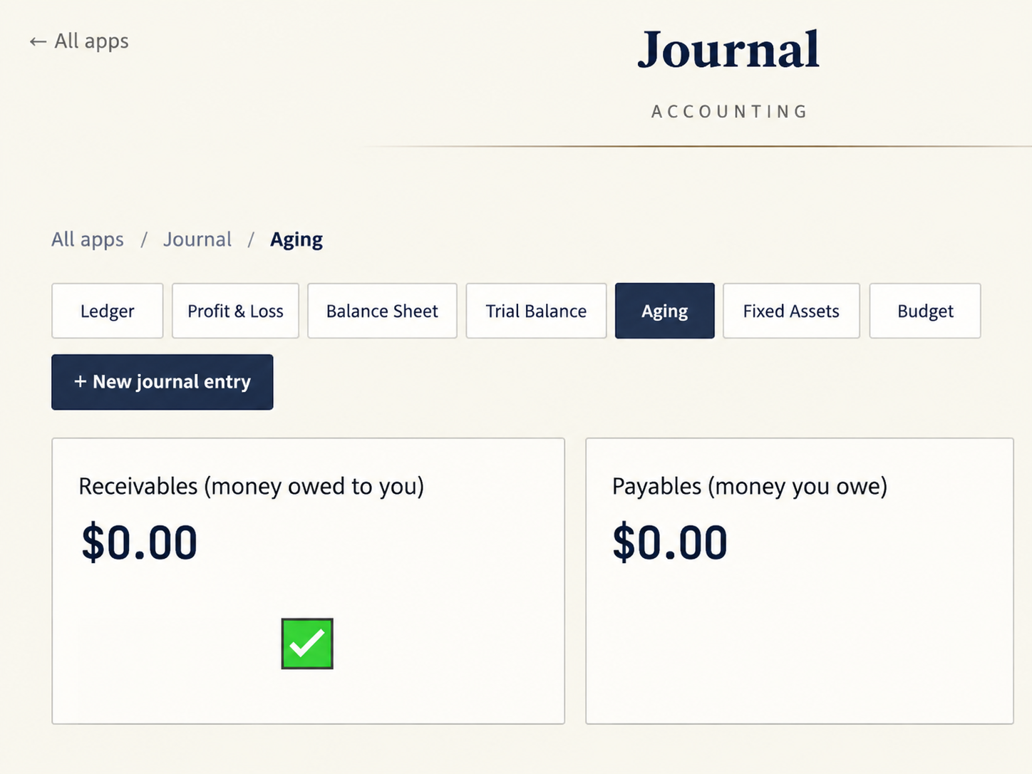1032x774 pixels.
Task: Click the Journal page title
Action: point(728,50)
